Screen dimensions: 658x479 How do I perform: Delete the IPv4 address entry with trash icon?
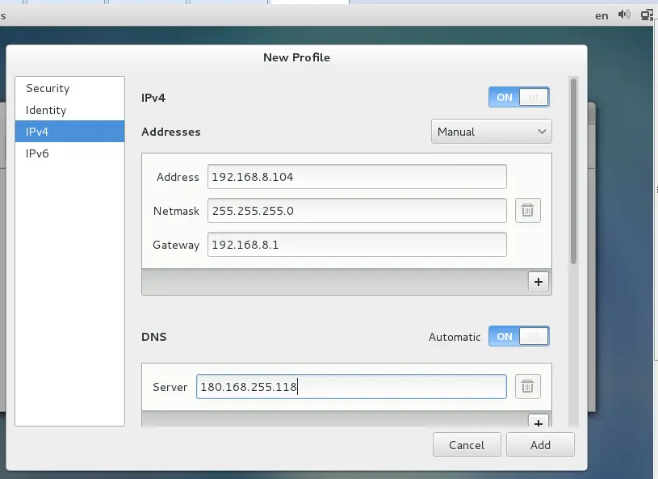(527, 210)
